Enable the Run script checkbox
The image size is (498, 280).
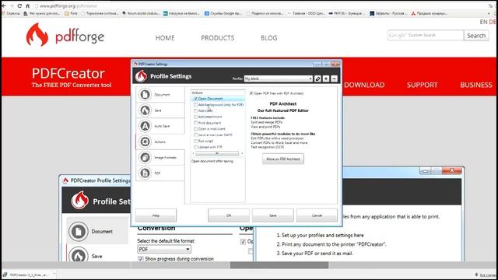click(195, 141)
